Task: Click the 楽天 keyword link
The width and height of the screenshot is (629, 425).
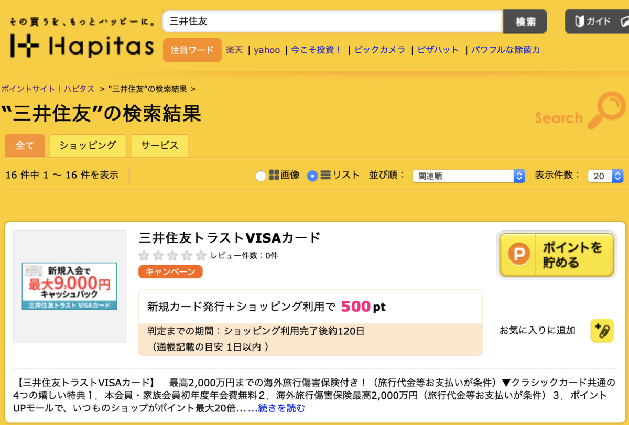Action: [234, 50]
